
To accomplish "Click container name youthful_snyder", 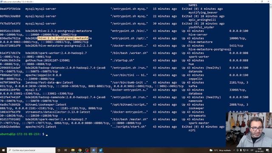I will 201,27.
